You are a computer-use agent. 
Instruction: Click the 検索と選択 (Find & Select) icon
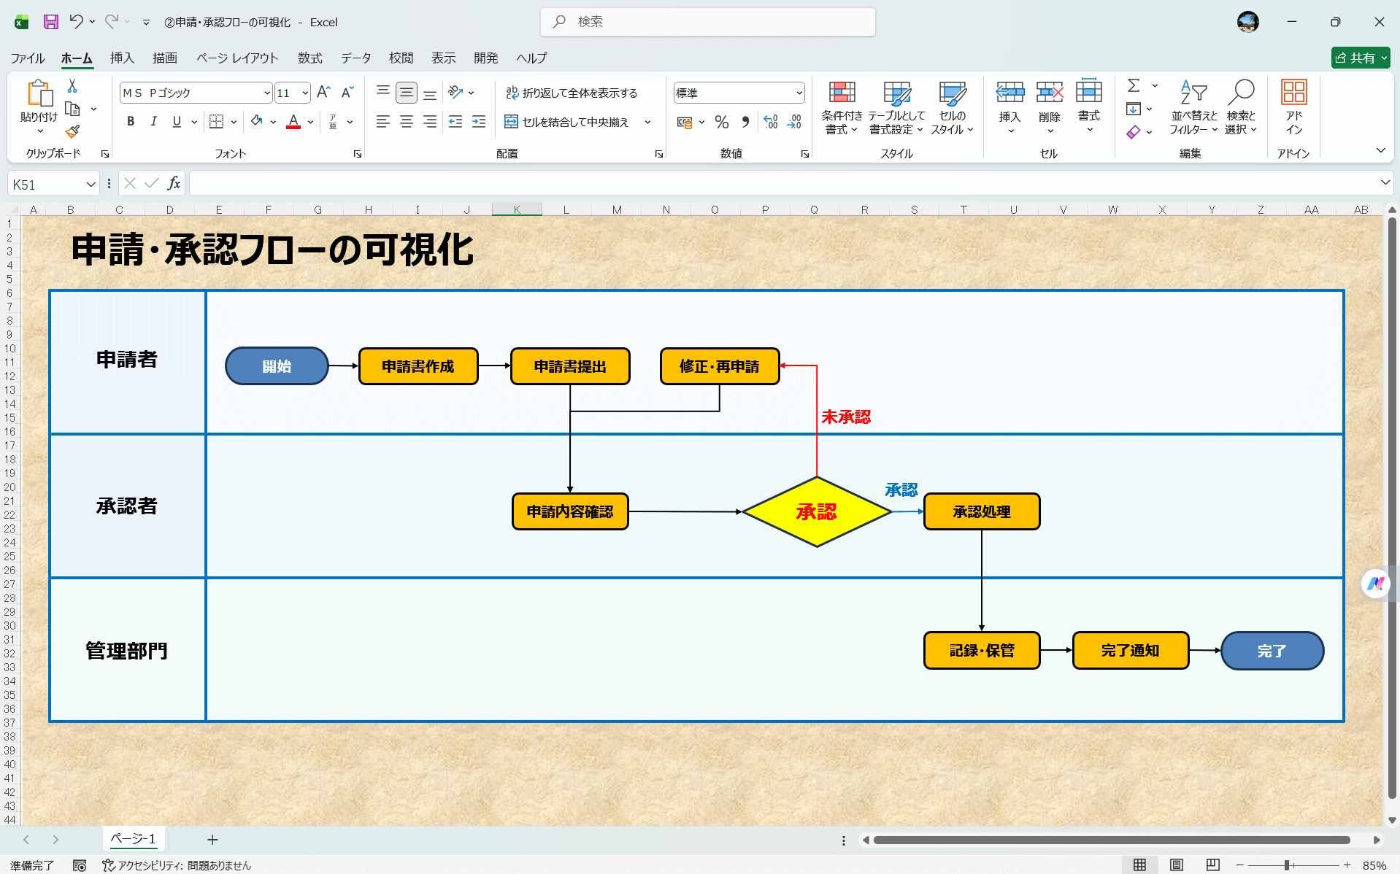tap(1242, 108)
